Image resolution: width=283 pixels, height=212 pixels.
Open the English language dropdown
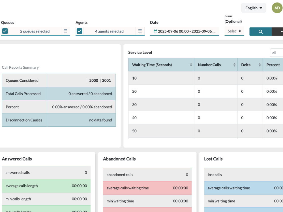[x=254, y=8]
